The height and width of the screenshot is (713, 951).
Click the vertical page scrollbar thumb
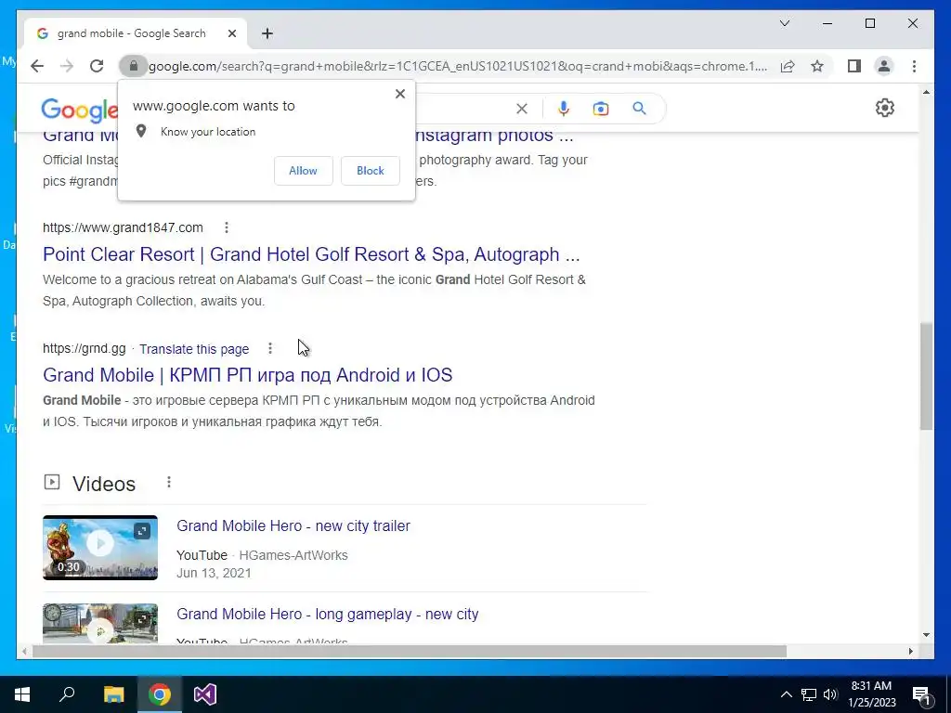coord(926,376)
